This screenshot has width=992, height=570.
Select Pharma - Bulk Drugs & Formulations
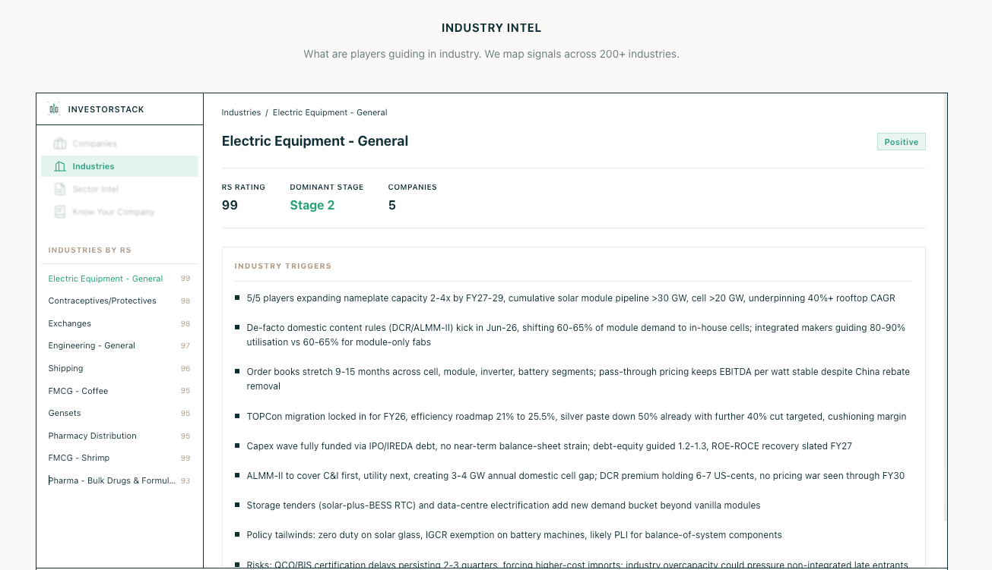click(119, 480)
